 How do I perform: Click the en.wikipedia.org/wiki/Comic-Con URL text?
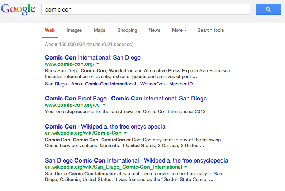pyautogui.click(x=83, y=133)
